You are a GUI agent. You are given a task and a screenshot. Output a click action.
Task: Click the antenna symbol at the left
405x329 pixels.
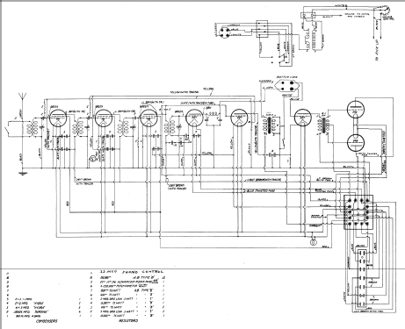(22, 97)
